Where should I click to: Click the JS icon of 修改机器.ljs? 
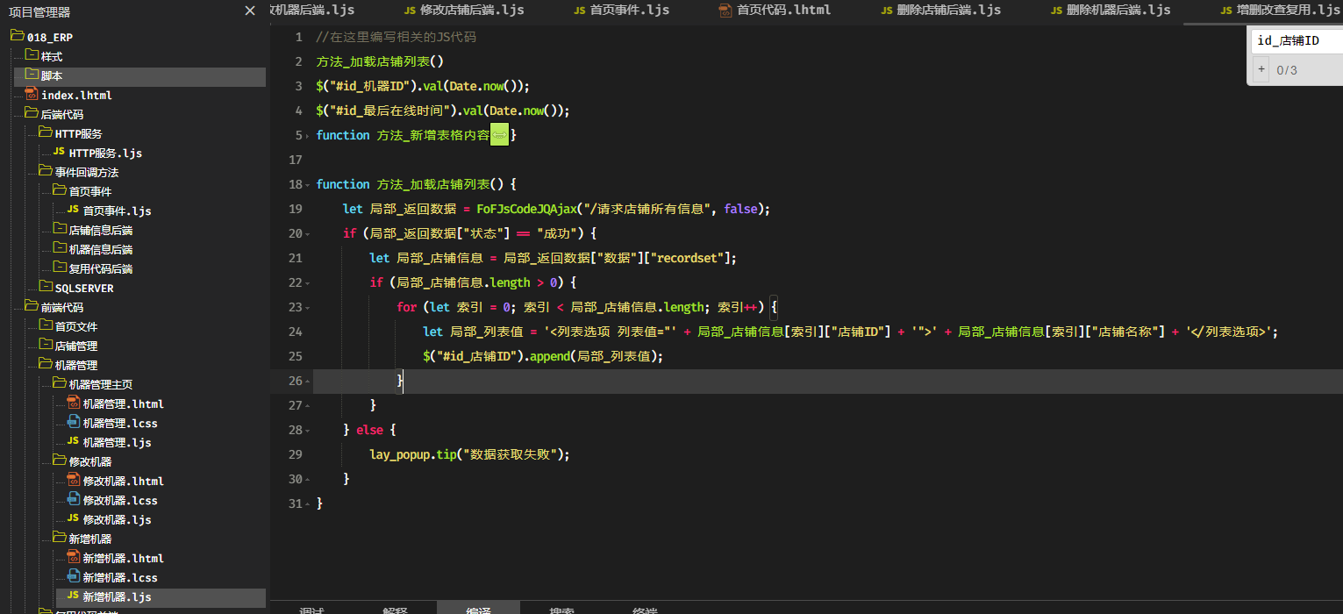pos(73,518)
